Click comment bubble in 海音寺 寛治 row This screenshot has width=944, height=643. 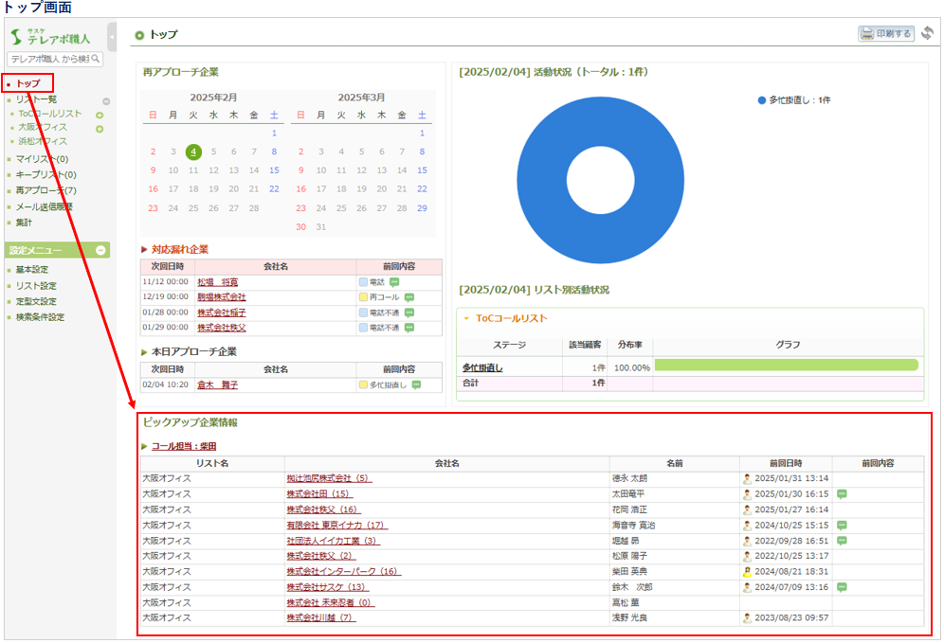[x=843, y=526]
